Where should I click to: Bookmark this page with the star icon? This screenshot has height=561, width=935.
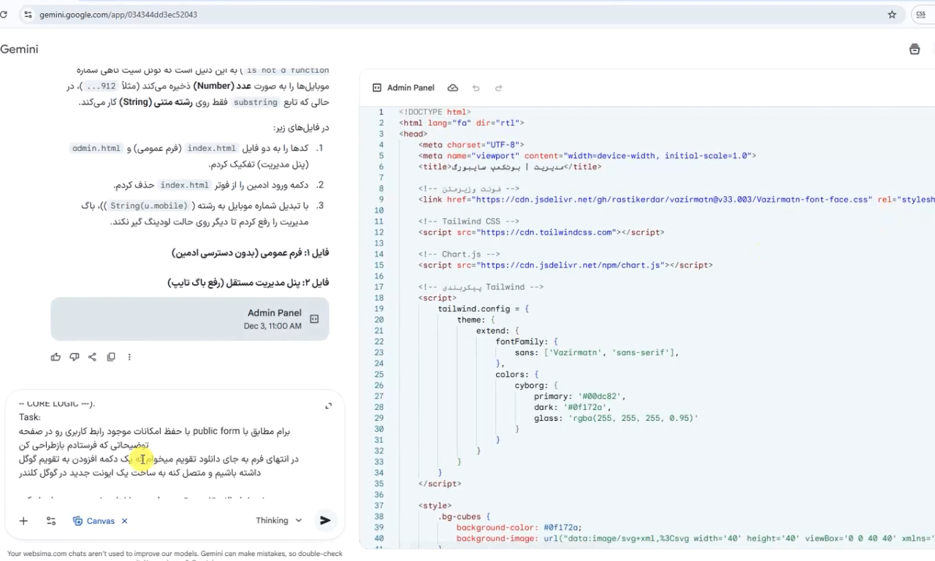pos(892,15)
